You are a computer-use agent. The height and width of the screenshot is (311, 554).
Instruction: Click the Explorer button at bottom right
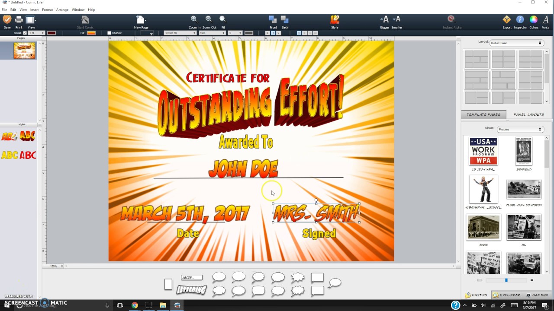(x=507, y=295)
